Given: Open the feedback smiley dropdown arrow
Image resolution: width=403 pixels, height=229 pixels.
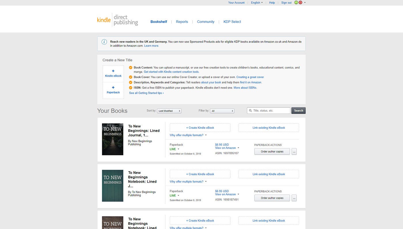Looking at the screenshot, I should tap(305, 3).
